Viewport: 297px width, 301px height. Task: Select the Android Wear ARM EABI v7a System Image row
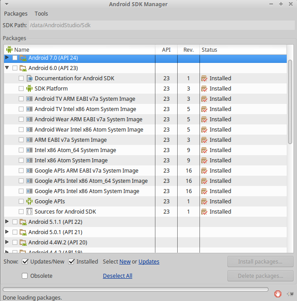point(145,120)
